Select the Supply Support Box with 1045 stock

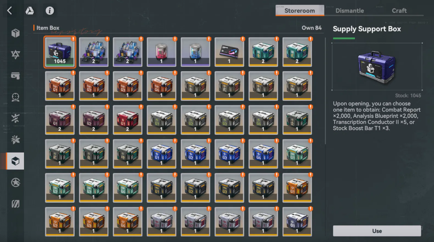60,52
